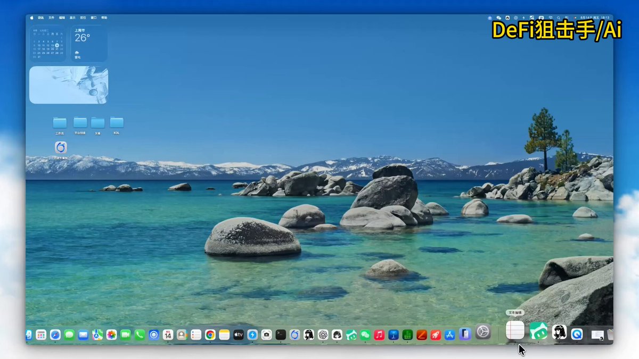Click the date and time in menu bar
The width and height of the screenshot is (639, 359).
coord(595,18)
